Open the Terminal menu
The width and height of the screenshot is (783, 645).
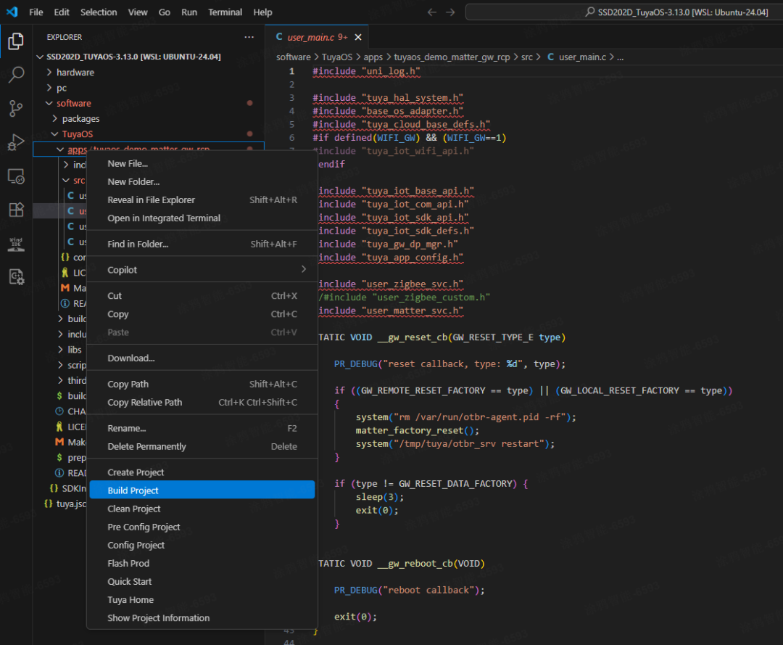(225, 12)
